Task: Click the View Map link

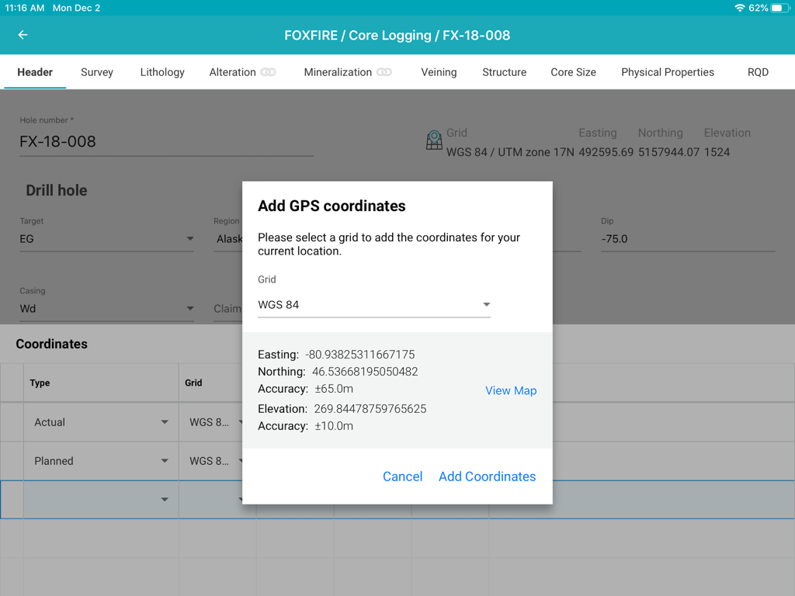Action: (511, 390)
